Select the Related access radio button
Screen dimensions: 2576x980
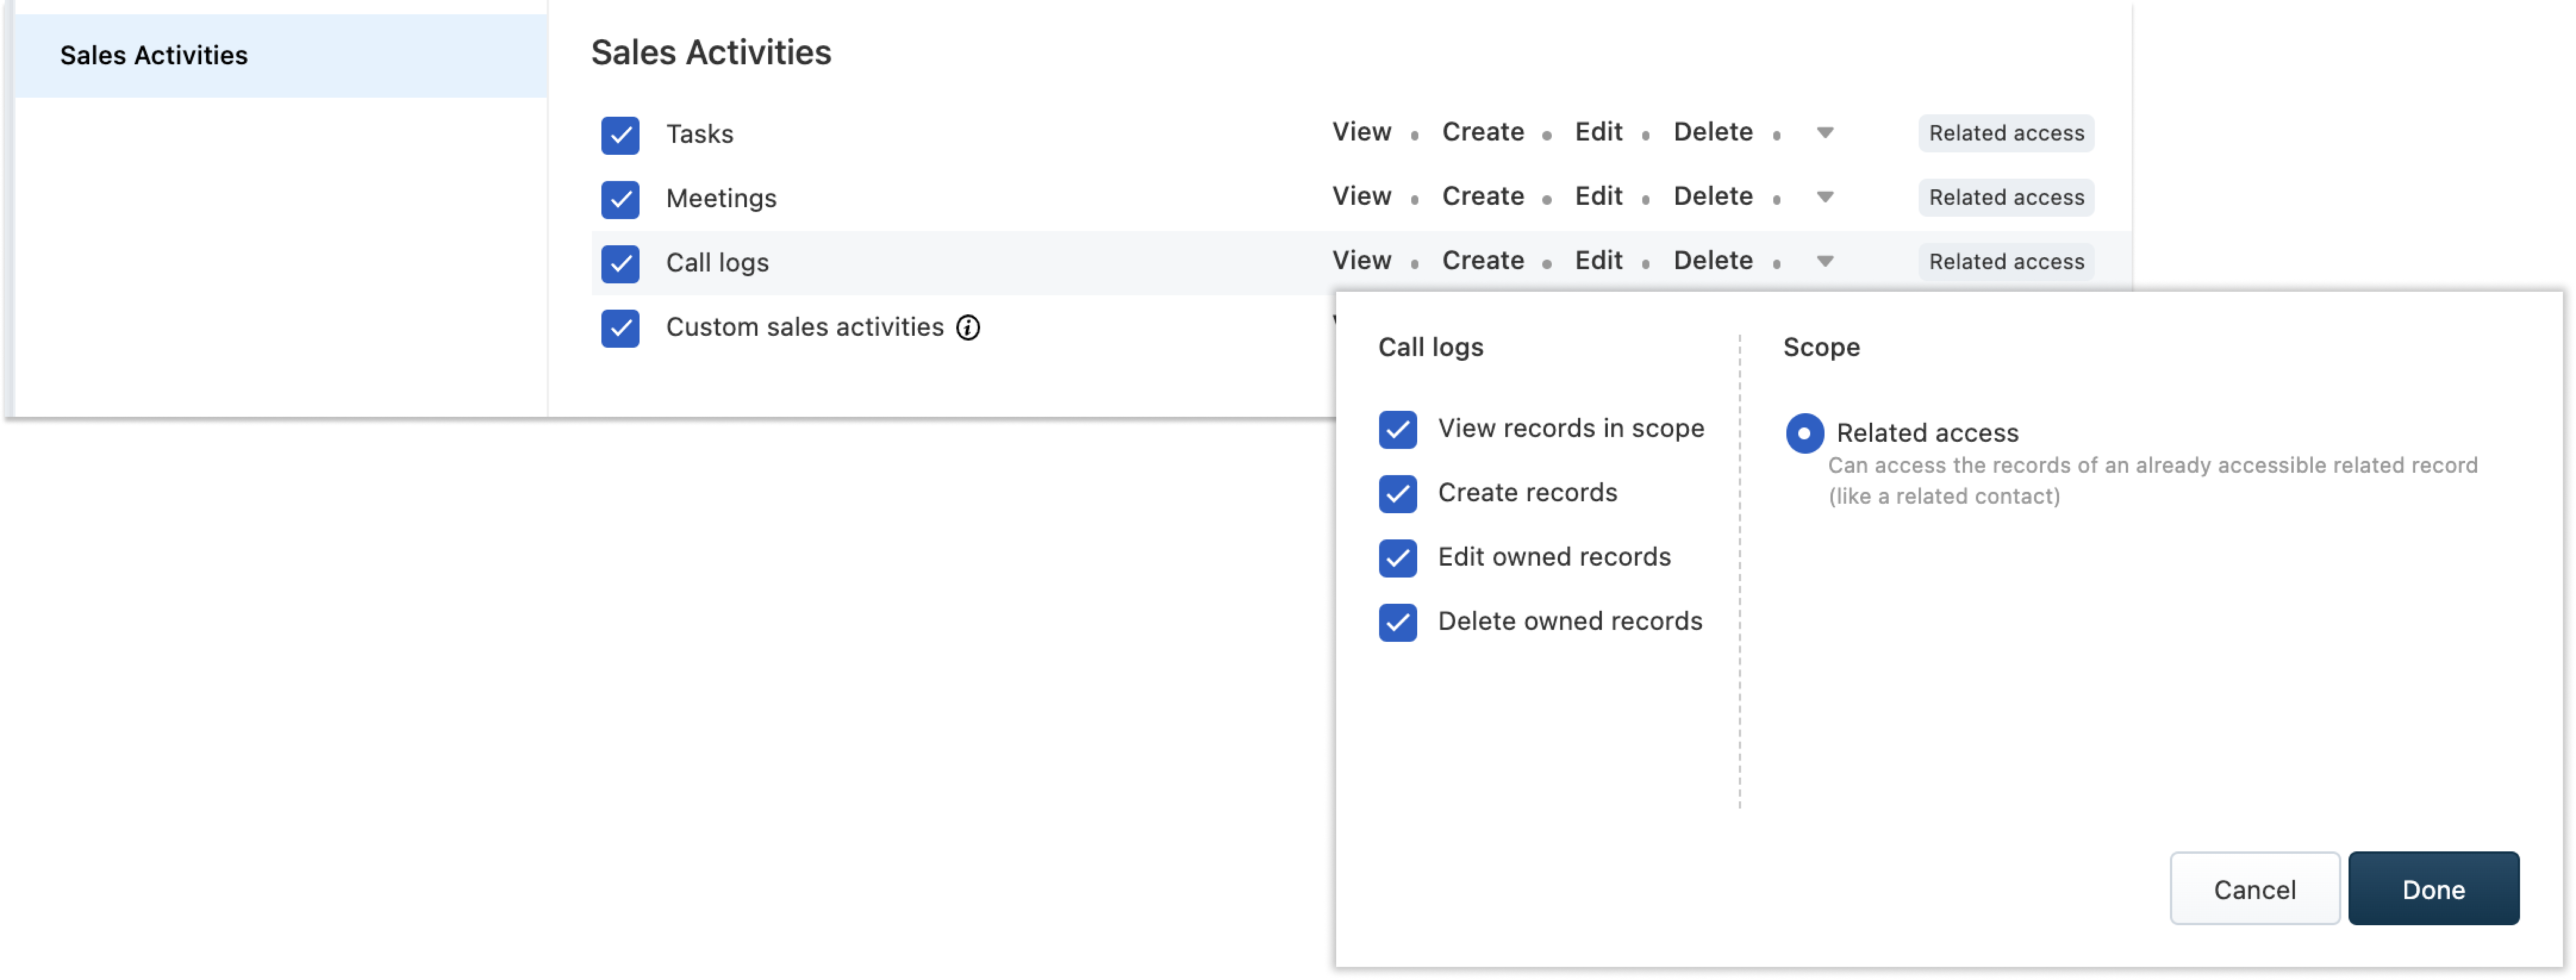click(1804, 433)
